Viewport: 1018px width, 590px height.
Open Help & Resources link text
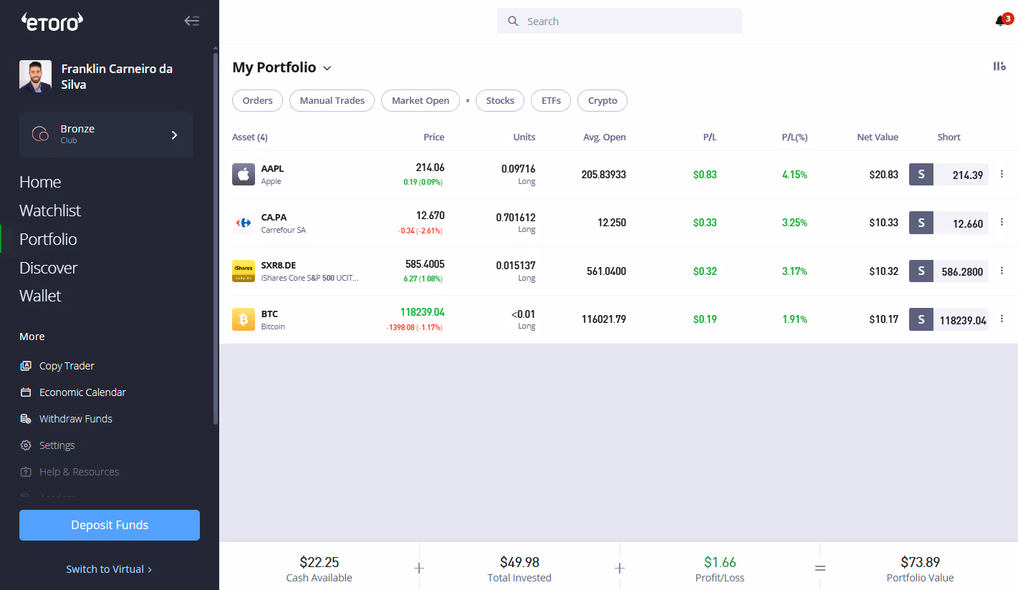click(x=80, y=472)
